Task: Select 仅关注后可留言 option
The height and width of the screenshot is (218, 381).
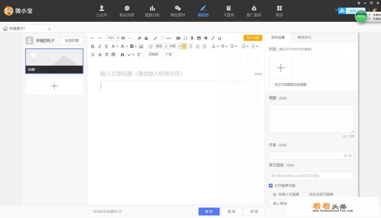Action: (x=305, y=194)
